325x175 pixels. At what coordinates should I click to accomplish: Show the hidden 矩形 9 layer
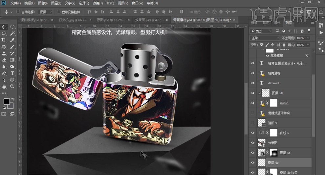point(252,123)
